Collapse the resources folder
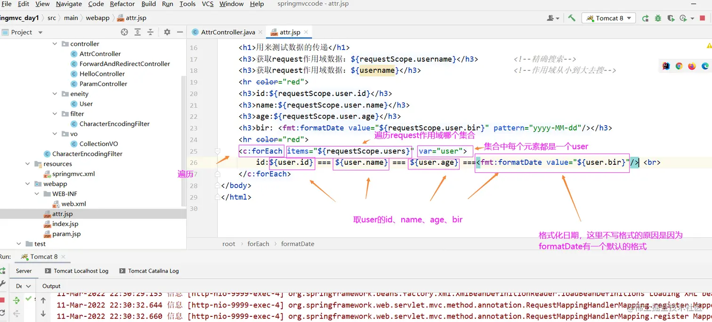Screen dimensions: 712x322 click(x=28, y=164)
